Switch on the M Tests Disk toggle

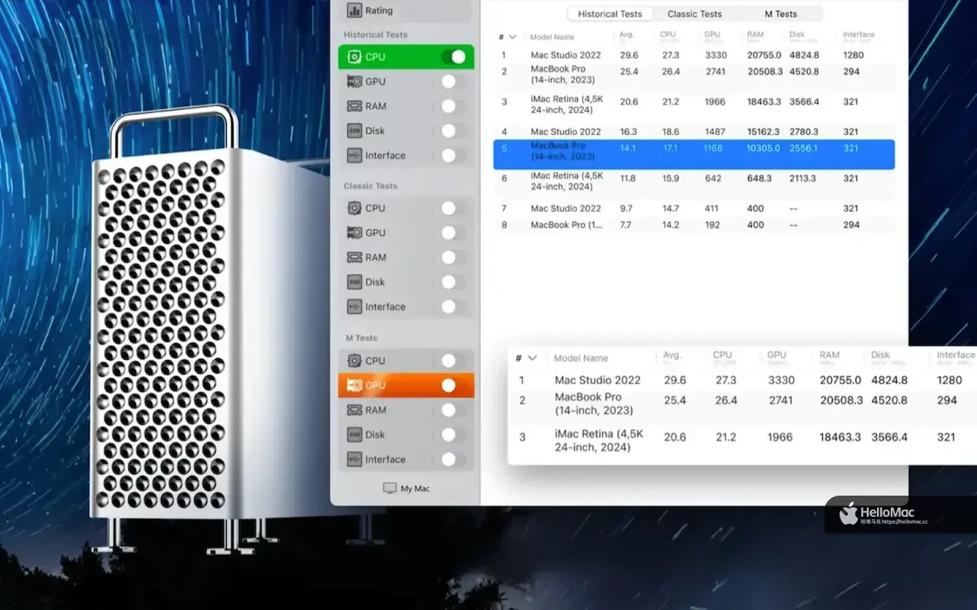point(453,435)
